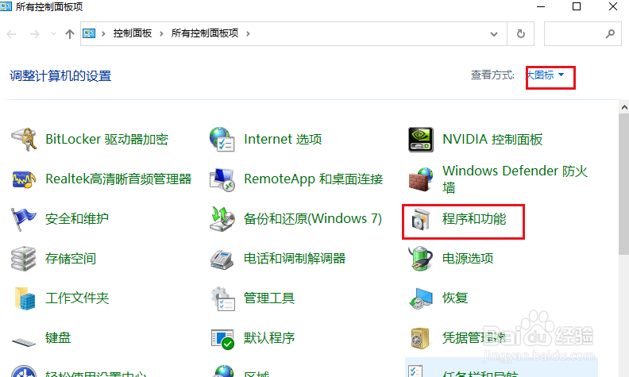
Task: Click control panel icon in address bar
Action: [89, 33]
